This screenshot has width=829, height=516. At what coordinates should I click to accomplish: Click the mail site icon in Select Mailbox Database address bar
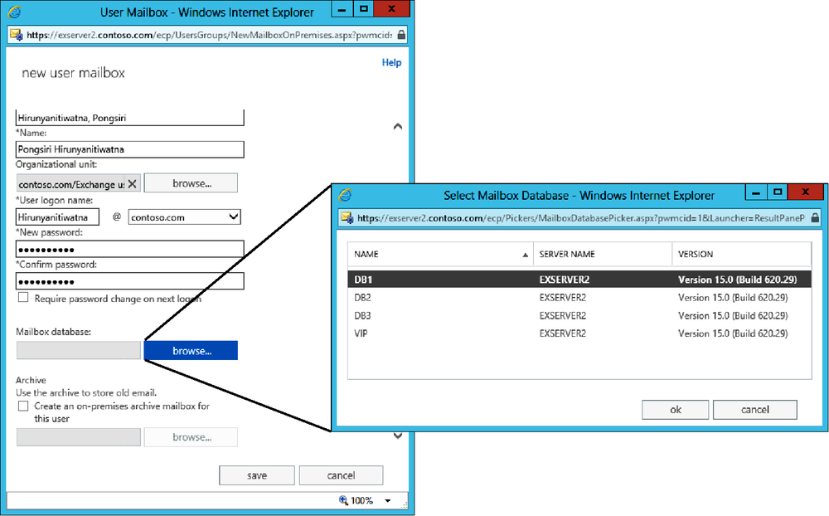tap(347, 217)
